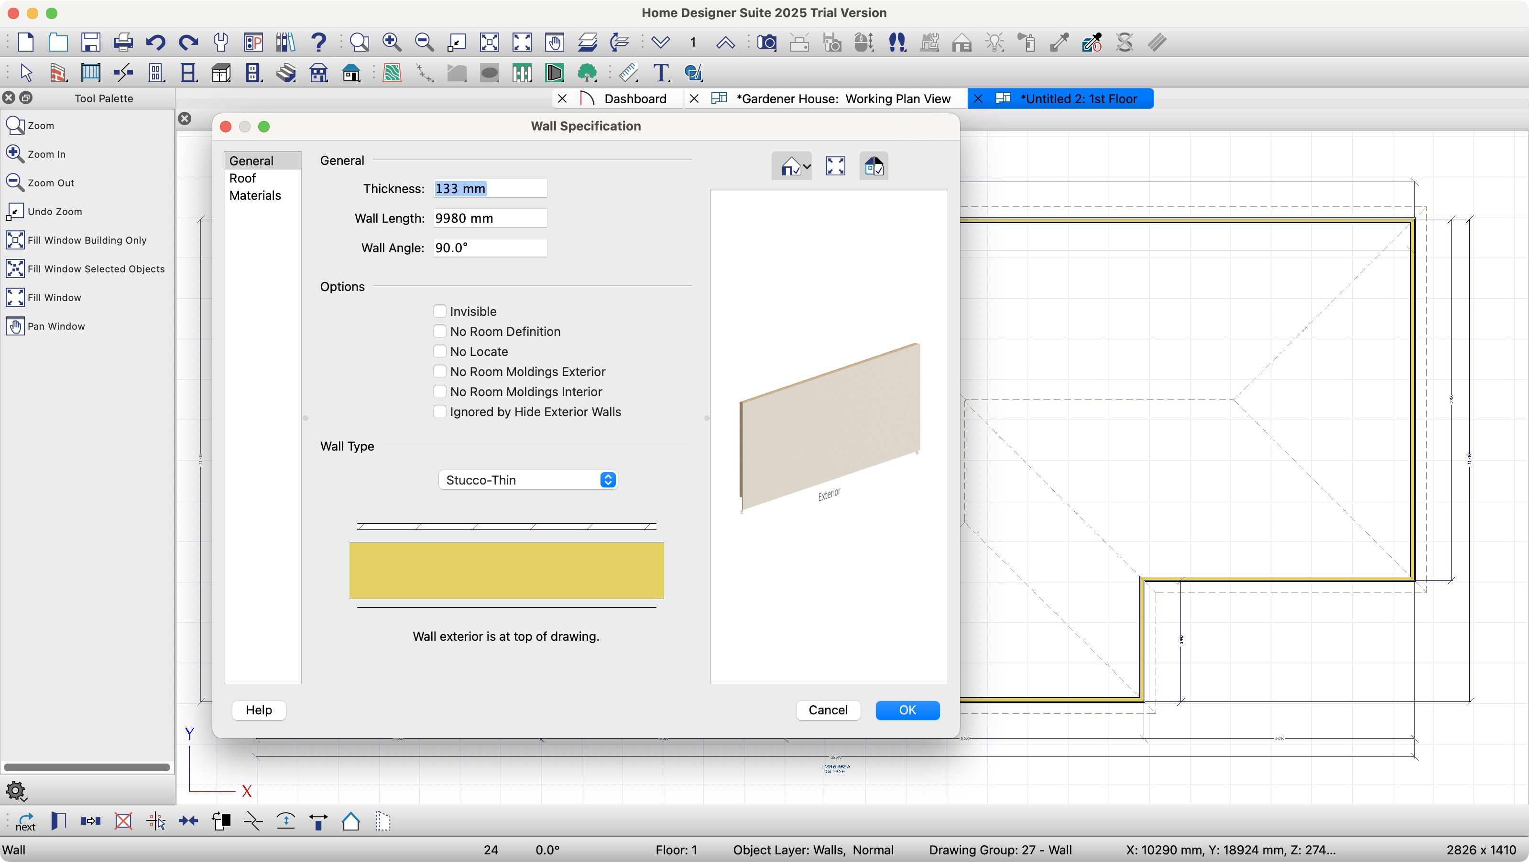This screenshot has width=1529, height=862.
Task: Open Help for the Wall Specification dialog
Action: click(x=258, y=710)
